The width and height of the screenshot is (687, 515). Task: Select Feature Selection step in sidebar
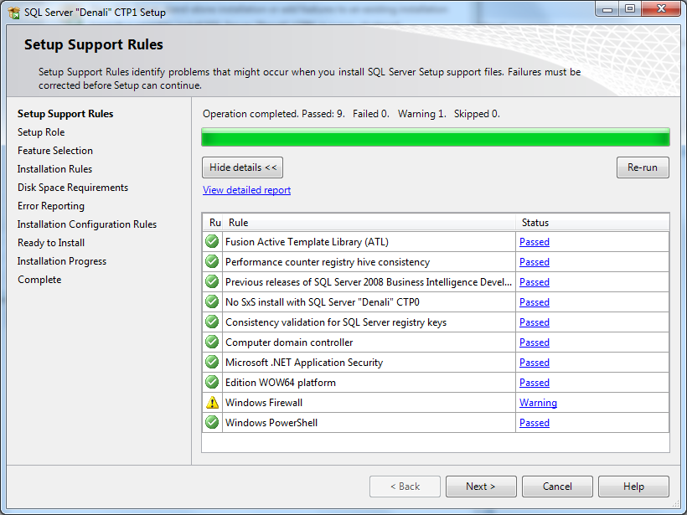click(x=55, y=151)
